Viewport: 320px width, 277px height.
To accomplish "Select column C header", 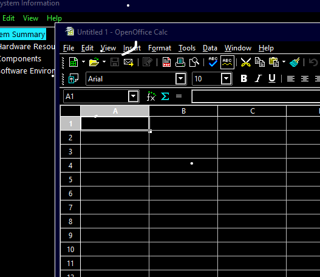I will 252,111.
